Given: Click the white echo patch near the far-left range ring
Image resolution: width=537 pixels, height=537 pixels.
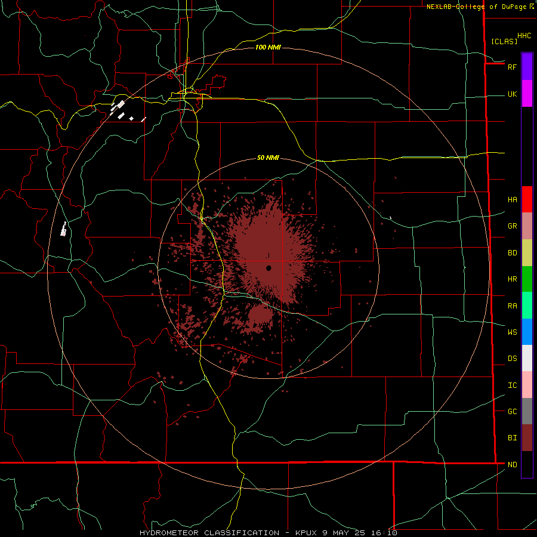Looking at the screenshot, I should [63, 229].
